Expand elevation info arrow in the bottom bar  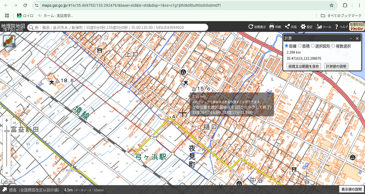click(5, 190)
